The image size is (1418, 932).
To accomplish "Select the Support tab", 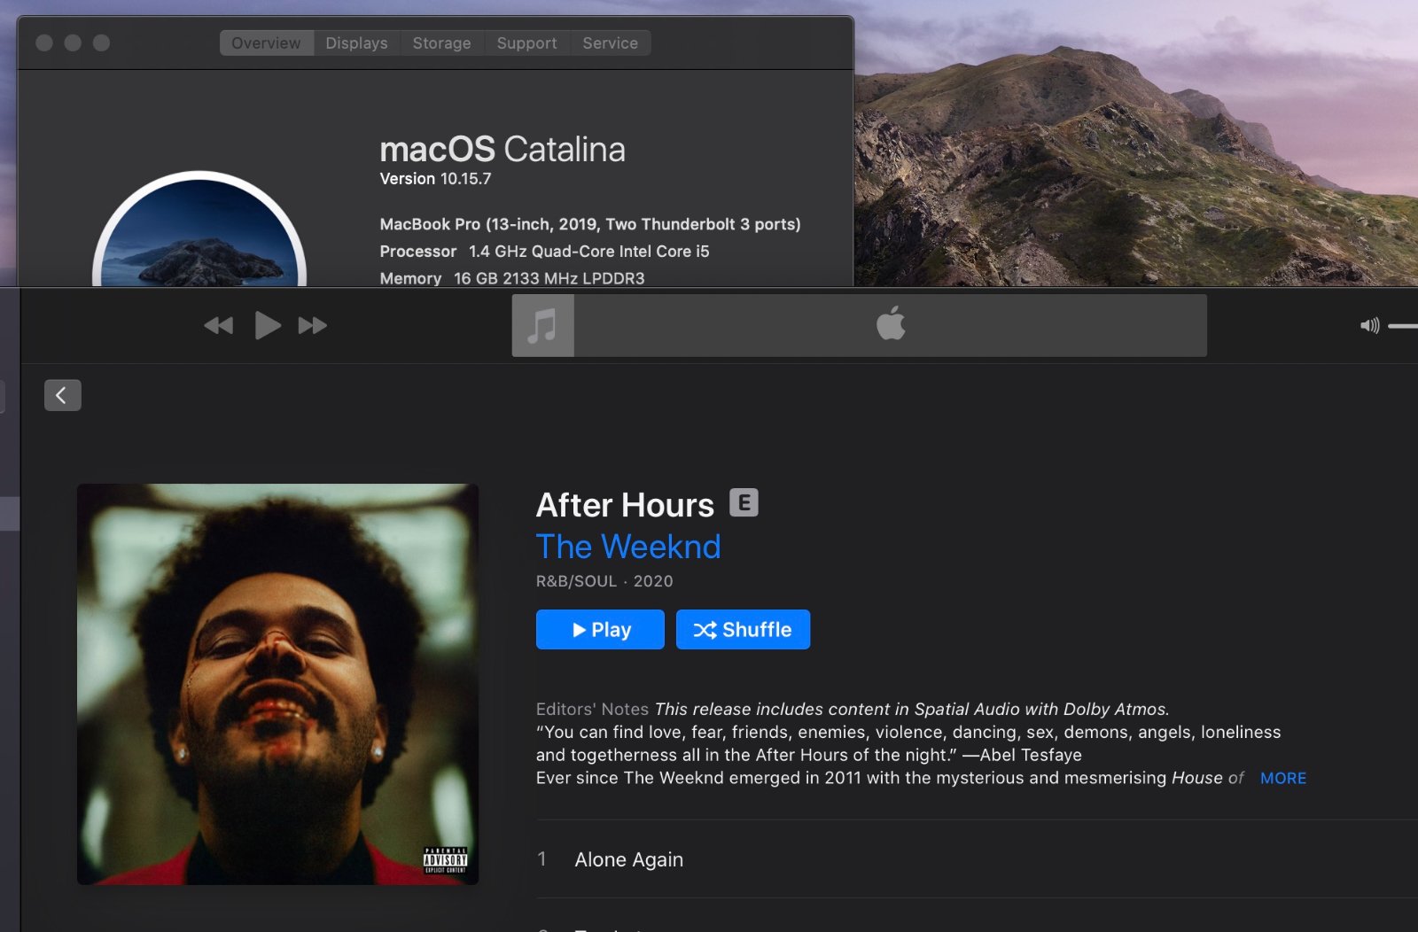I will 526,43.
